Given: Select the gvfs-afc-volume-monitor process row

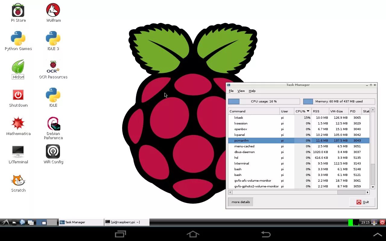Looking at the screenshot, I should tap(299, 181).
